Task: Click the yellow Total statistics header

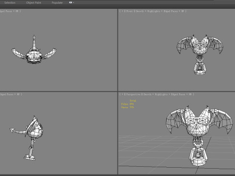Action: coord(133,101)
